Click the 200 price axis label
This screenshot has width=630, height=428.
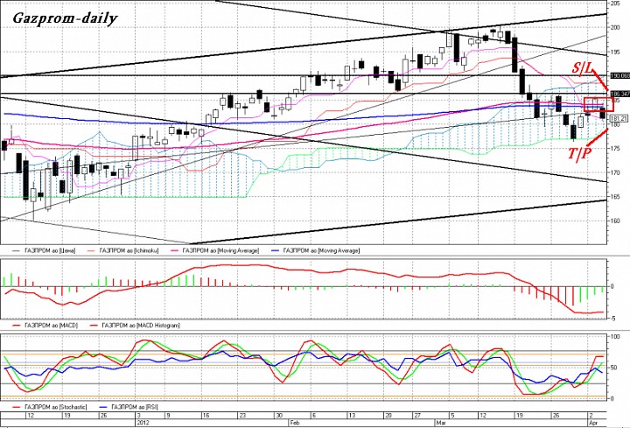pyautogui.click(x=615, y=27)
